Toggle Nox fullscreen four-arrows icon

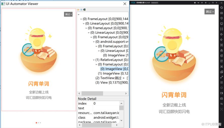pos(221,29)
